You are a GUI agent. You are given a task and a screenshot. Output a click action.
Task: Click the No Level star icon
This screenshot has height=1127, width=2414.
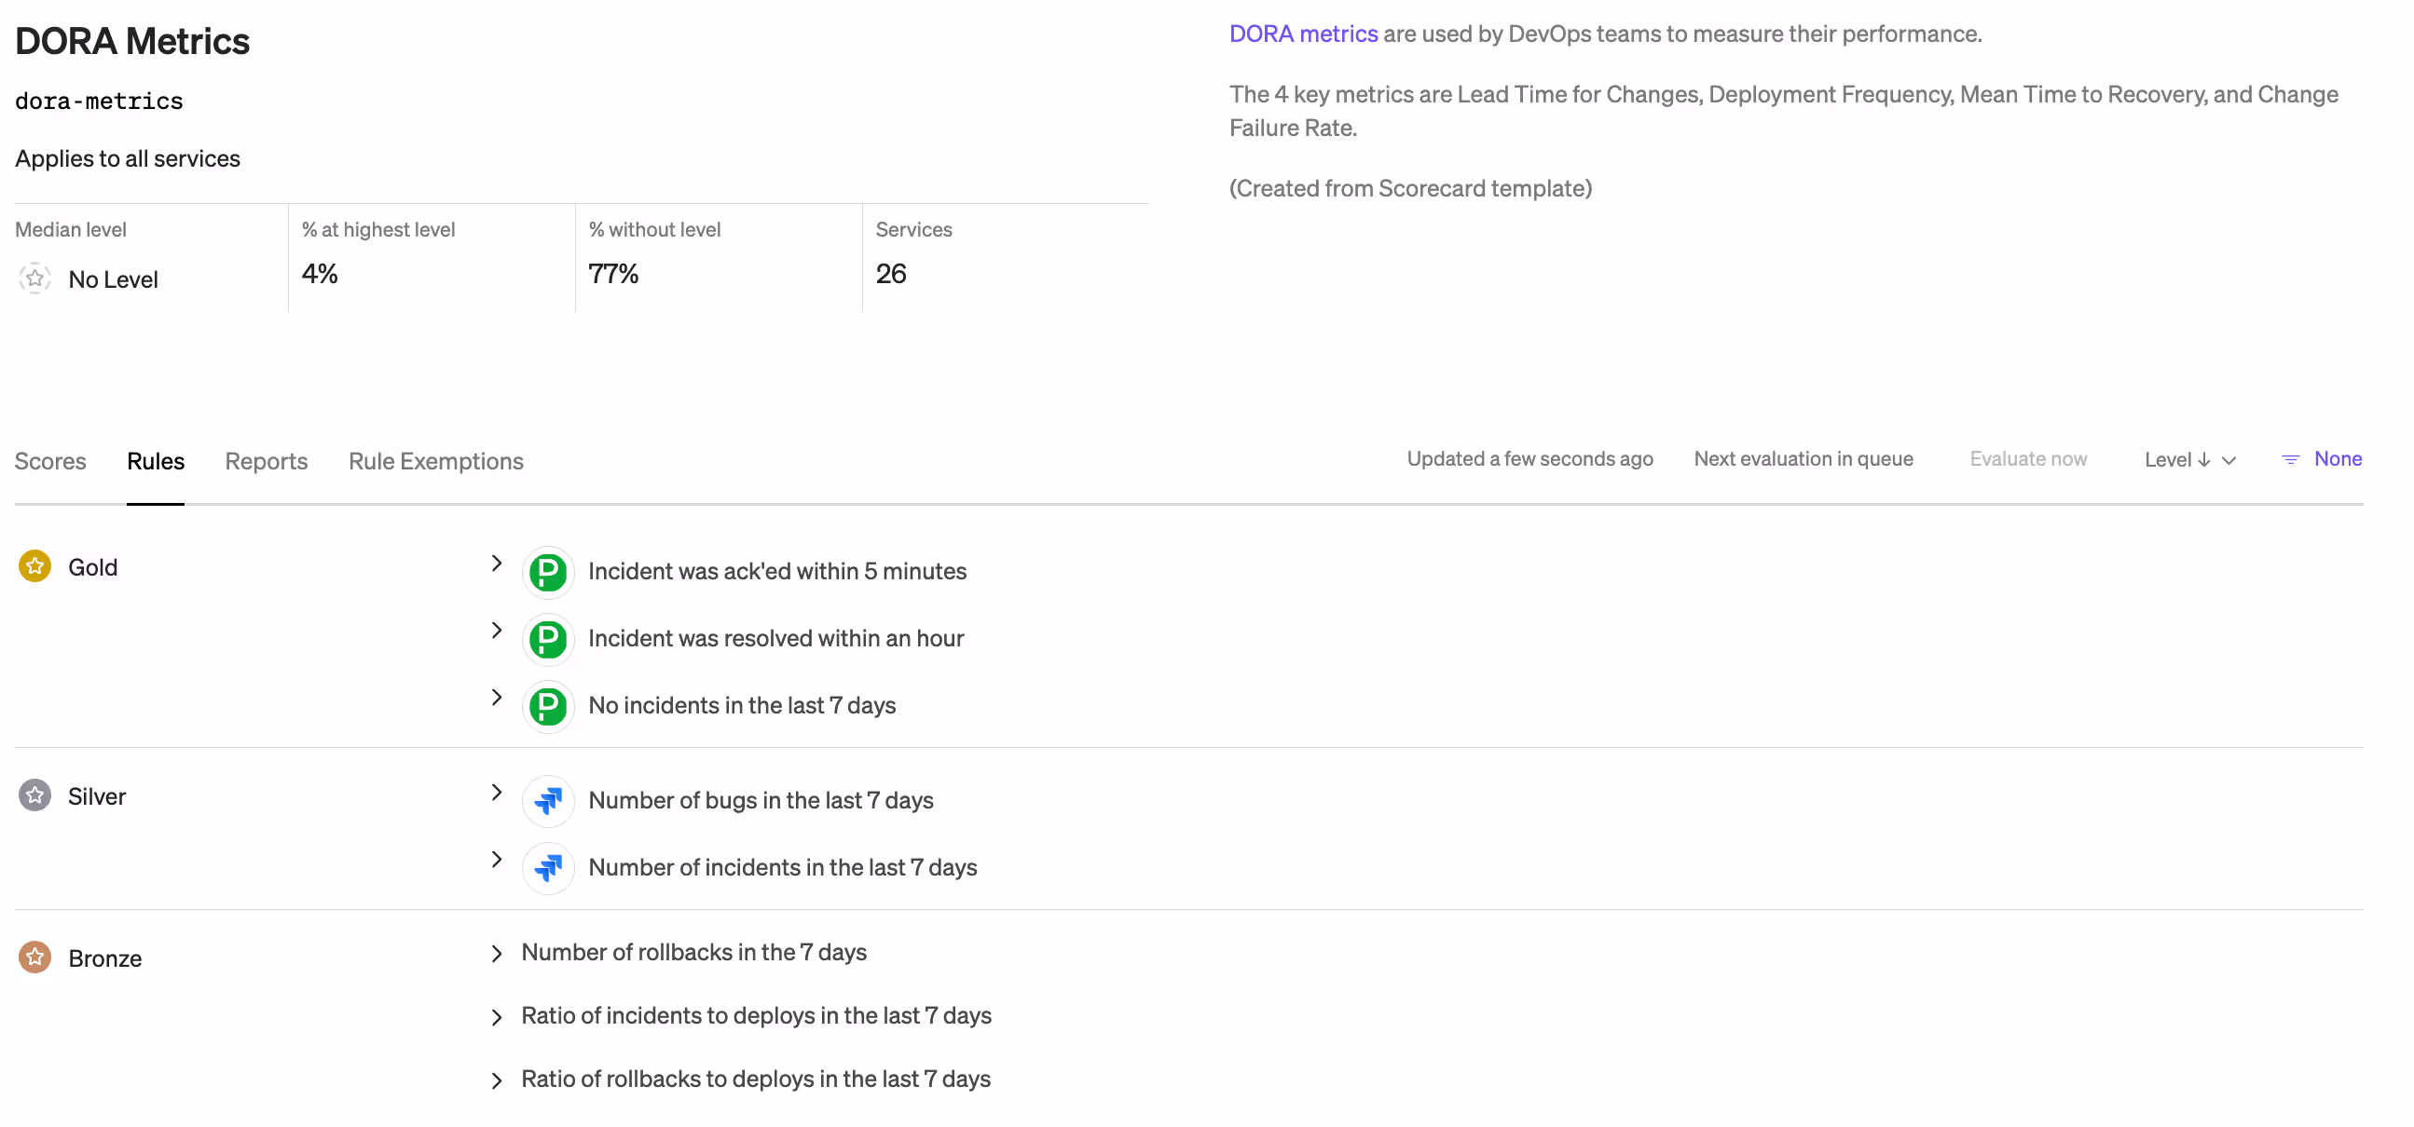tap(34, 279)
